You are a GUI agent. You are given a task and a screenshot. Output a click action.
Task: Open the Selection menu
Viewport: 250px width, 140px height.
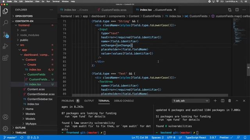coord(29,2)
